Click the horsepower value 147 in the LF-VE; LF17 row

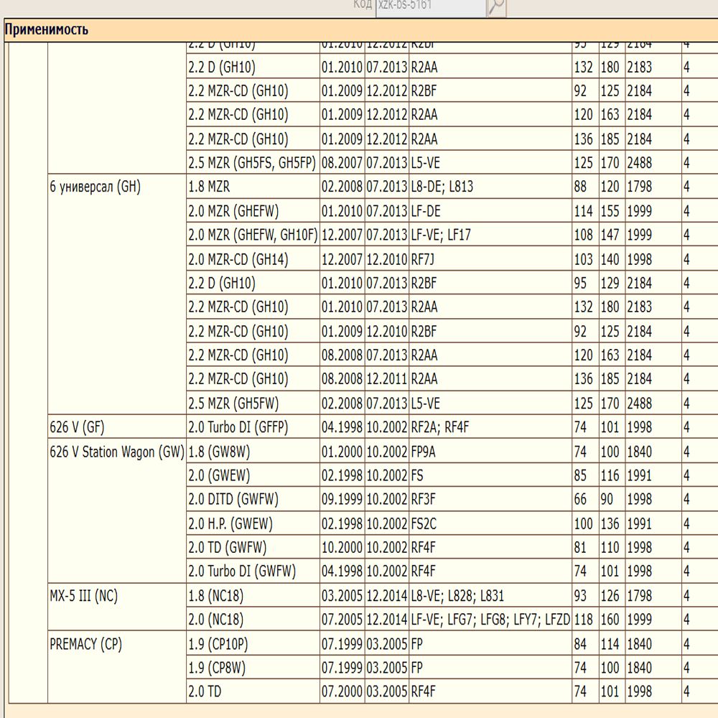[610, 235]
